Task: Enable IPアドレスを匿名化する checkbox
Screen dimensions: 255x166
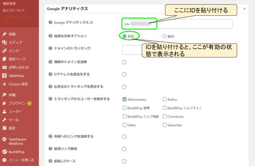Action: click(124, 74)
